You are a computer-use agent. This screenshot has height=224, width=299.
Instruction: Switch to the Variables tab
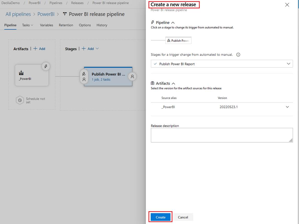pyautogui.click(x=46, y=25)
